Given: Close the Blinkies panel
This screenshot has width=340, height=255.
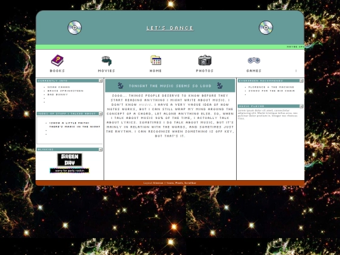Looking at the screenshot, I should [x=100, y=149].
